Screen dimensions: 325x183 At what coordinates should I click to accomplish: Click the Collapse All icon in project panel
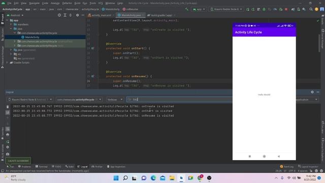(71, 15)
